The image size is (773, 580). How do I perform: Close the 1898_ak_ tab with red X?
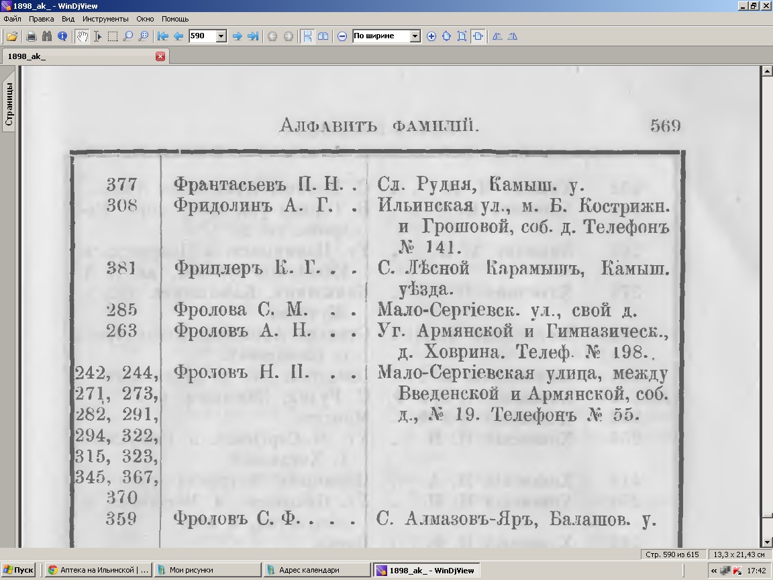pos(160,56)
